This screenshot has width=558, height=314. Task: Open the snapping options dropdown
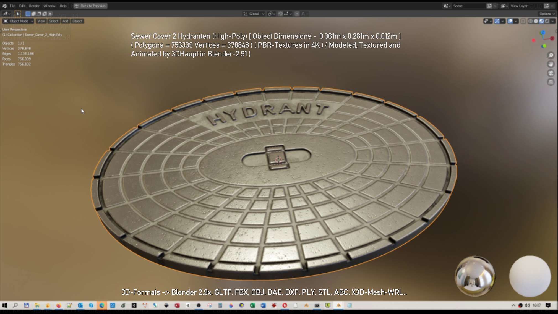[288, 14]
